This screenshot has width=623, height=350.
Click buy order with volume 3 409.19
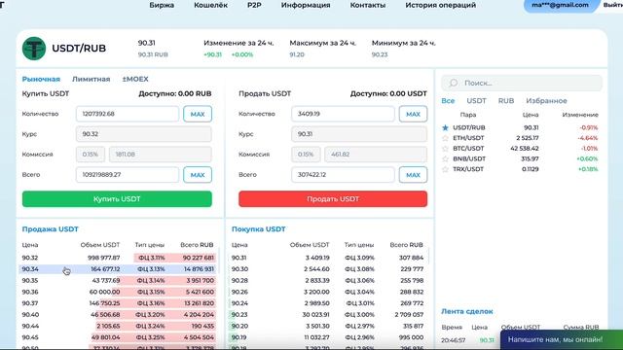tap(328, 258)
